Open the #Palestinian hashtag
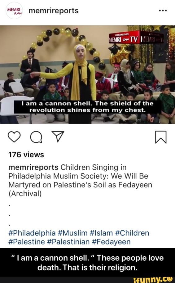Screen dimensions: 175x283 68,242
